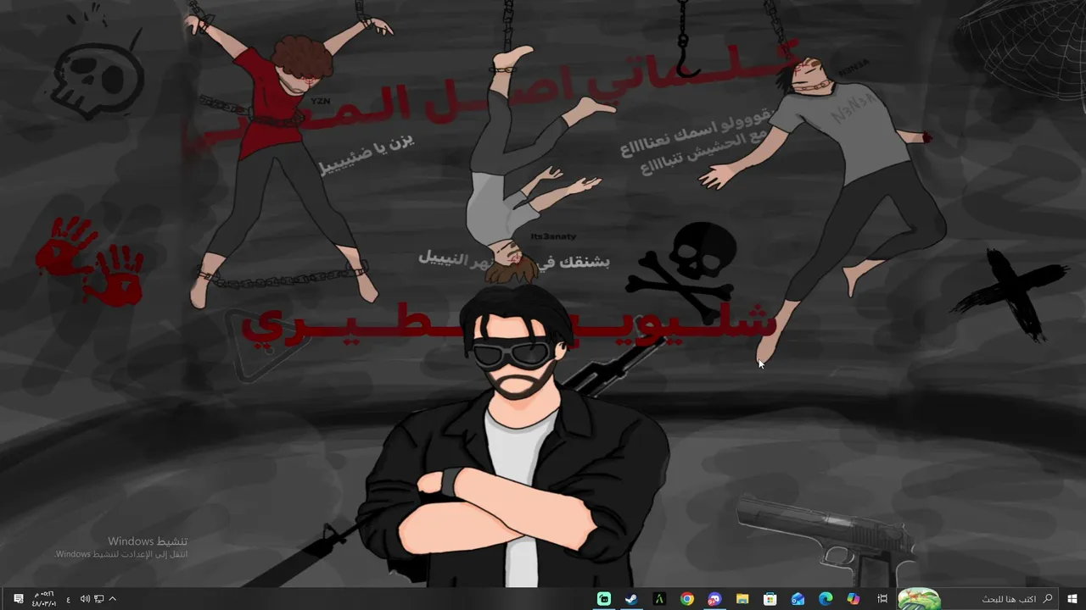Open the taskbar clock and calendar
The image size is (1086, 610).
44,599
